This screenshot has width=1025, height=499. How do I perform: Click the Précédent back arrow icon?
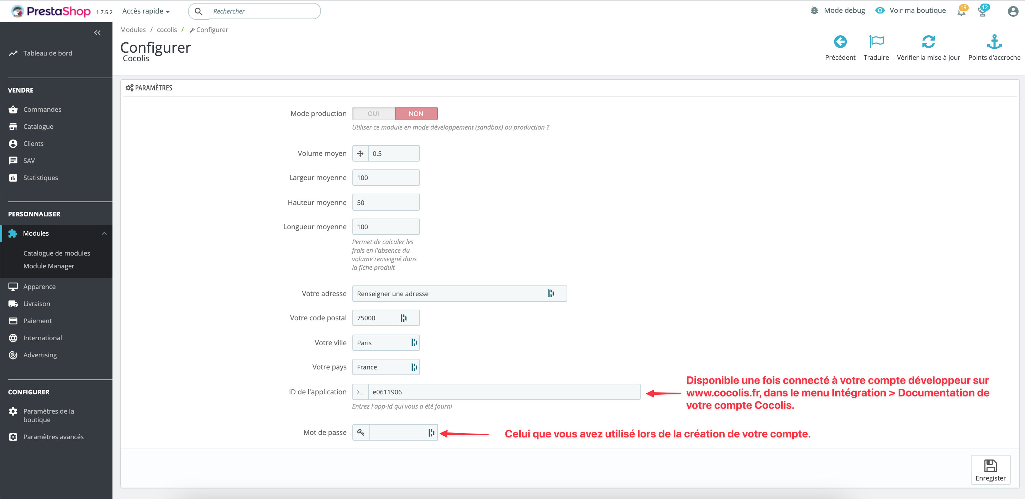point(840,41)
